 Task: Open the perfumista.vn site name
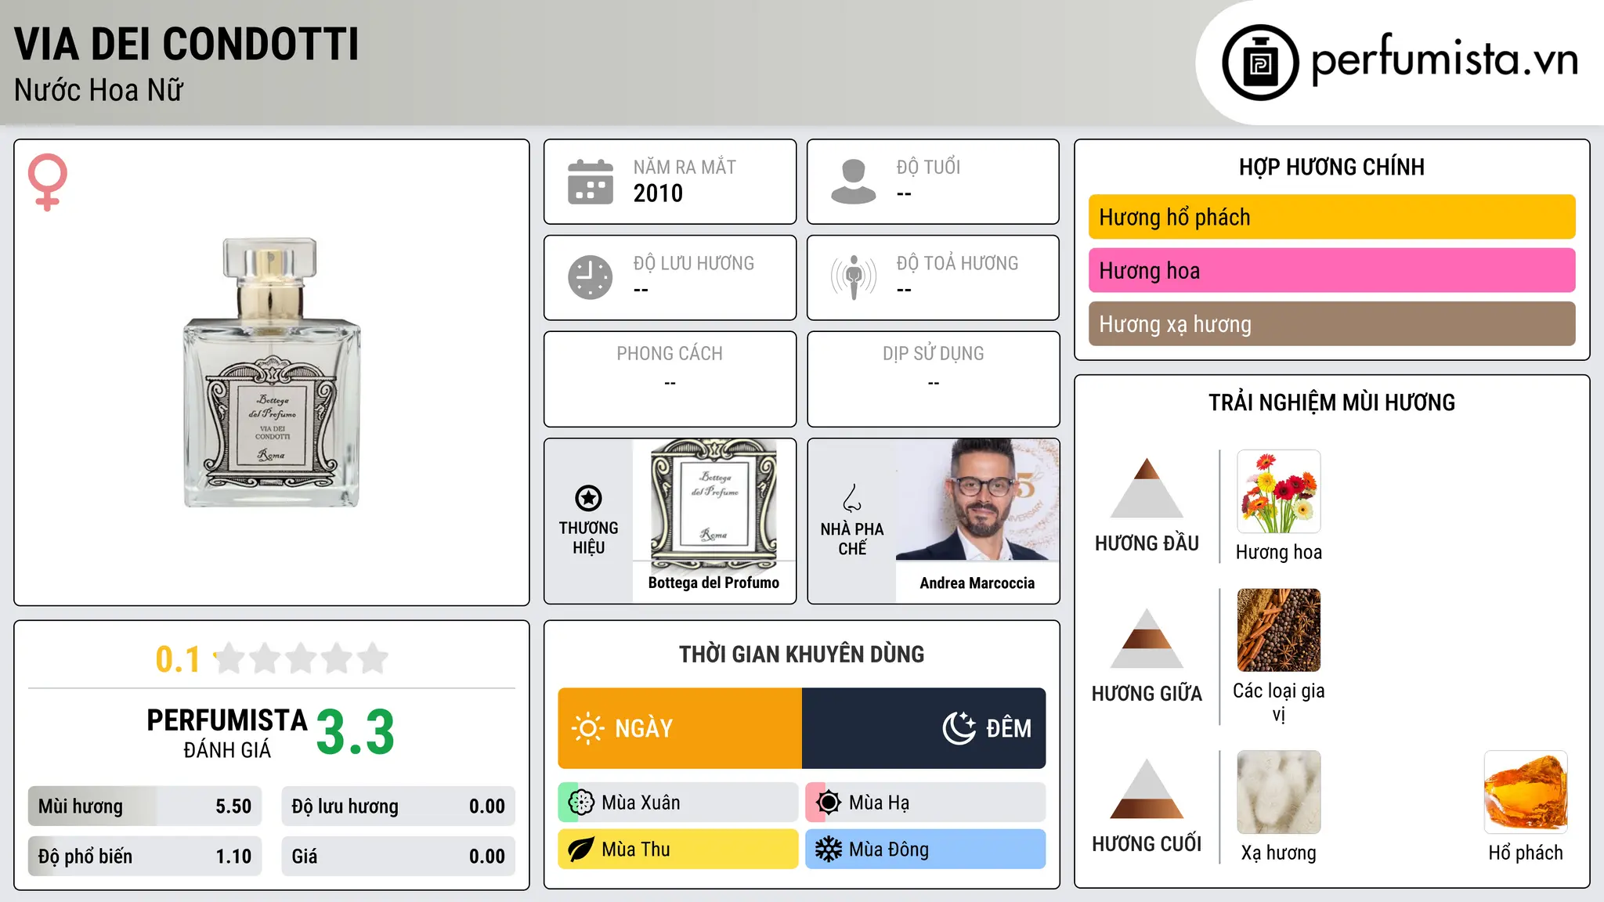pyautogui.click(x=1445, y=60)
